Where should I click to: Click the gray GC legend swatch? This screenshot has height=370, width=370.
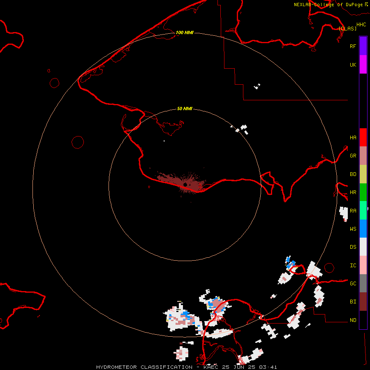[363, 283]
